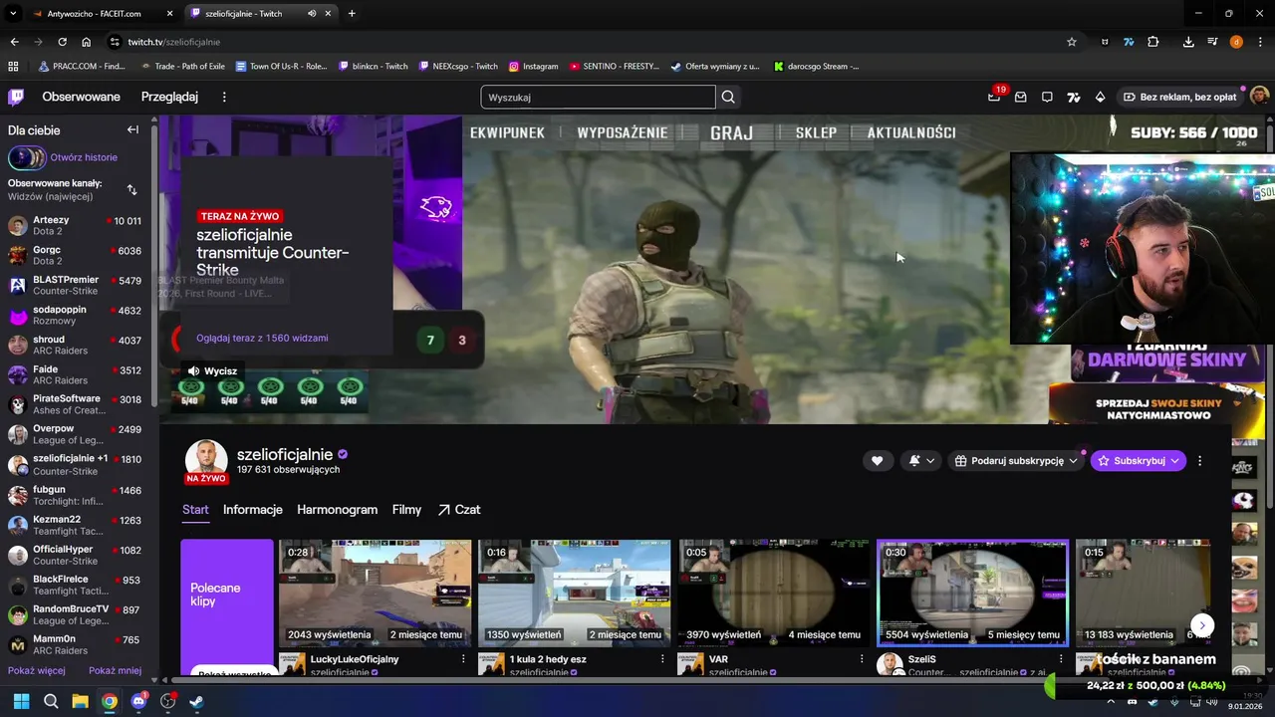Open the Twitch whispers mailbox icon
The image size is (1275, 717).
tap(1021, 97)
